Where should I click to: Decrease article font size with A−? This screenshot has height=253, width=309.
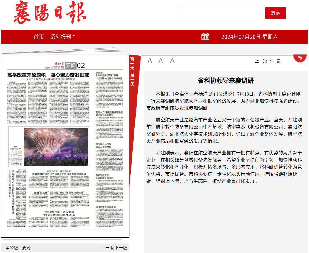point(173,61)
